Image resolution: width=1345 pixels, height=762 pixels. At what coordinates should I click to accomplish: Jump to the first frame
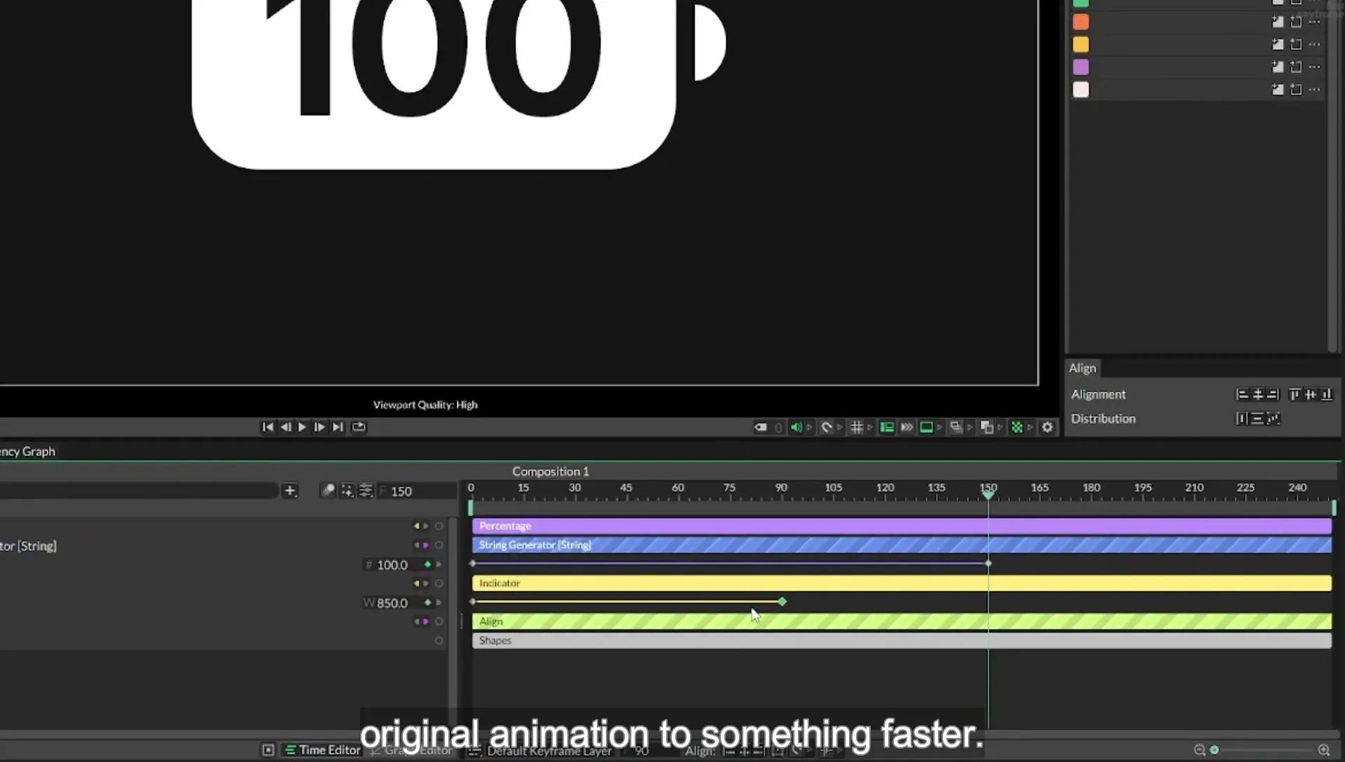coord(268,427)
